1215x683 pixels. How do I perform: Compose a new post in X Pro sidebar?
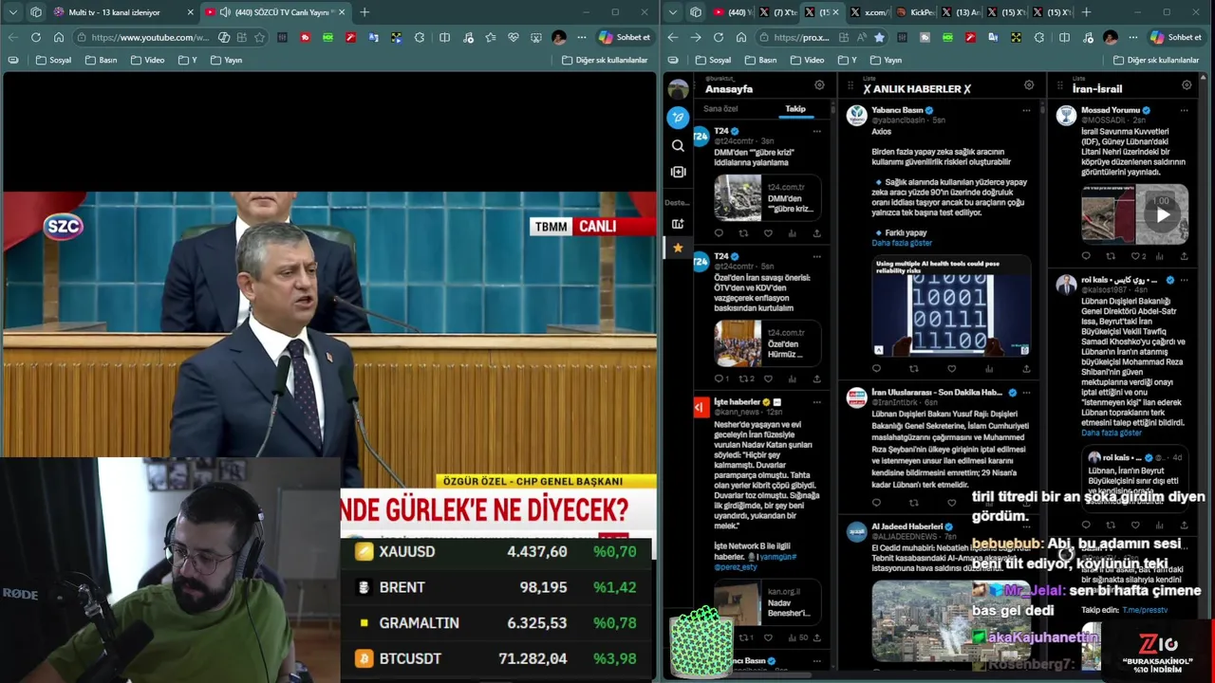[x=678, y=118]
